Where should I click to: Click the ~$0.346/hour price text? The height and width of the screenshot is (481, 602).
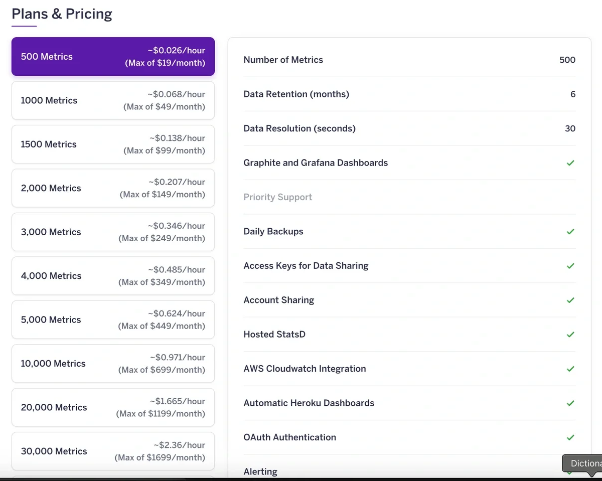click(177, 226)
